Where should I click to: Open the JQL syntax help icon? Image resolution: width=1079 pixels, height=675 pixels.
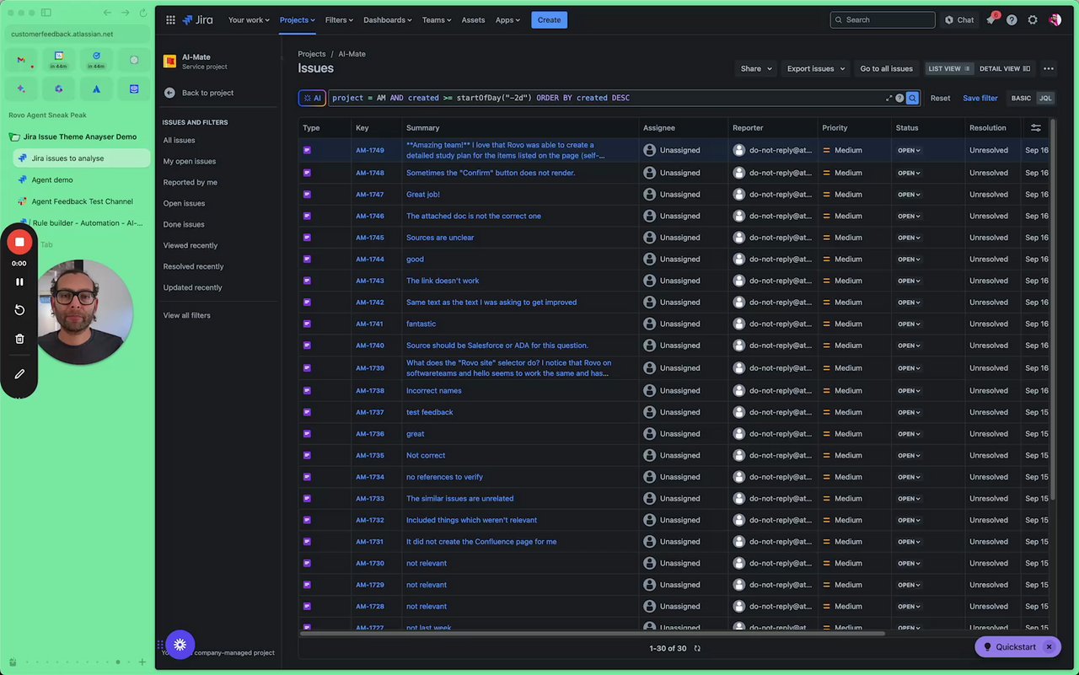[899, 99]
